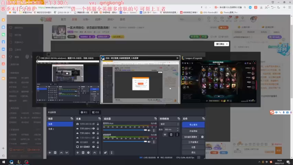The height and width of the screenshot is (165, 293).
Task: Open source properties gear in Sources toolbar
Action: coord(88,153)
